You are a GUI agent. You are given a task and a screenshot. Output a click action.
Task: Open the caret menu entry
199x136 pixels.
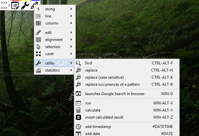click(x=55, y=54)
